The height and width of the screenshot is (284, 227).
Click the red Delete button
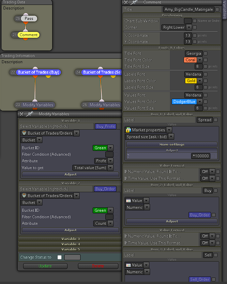click(98, 266)
